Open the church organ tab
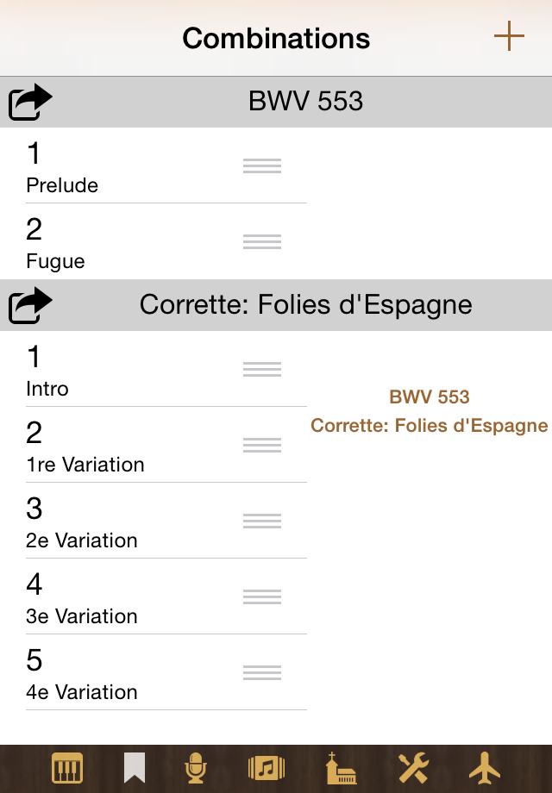552x793 pixels. (x=341, y=767)
